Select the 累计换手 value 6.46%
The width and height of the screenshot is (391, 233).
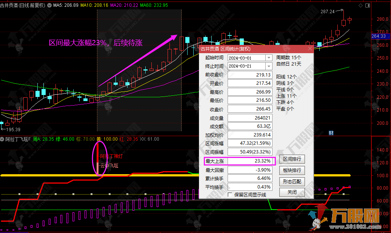[x=250, y=178]
